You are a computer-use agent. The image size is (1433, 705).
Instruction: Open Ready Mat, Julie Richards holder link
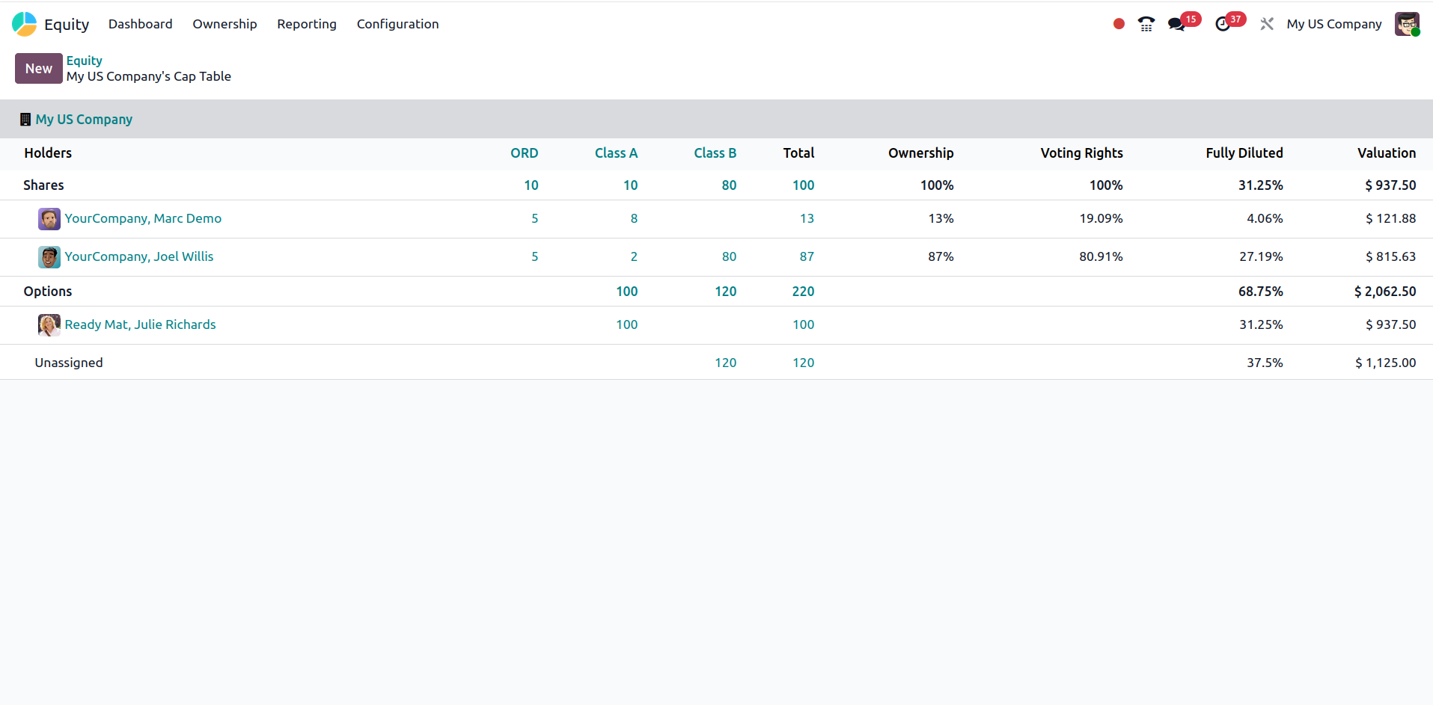[140, 324]
